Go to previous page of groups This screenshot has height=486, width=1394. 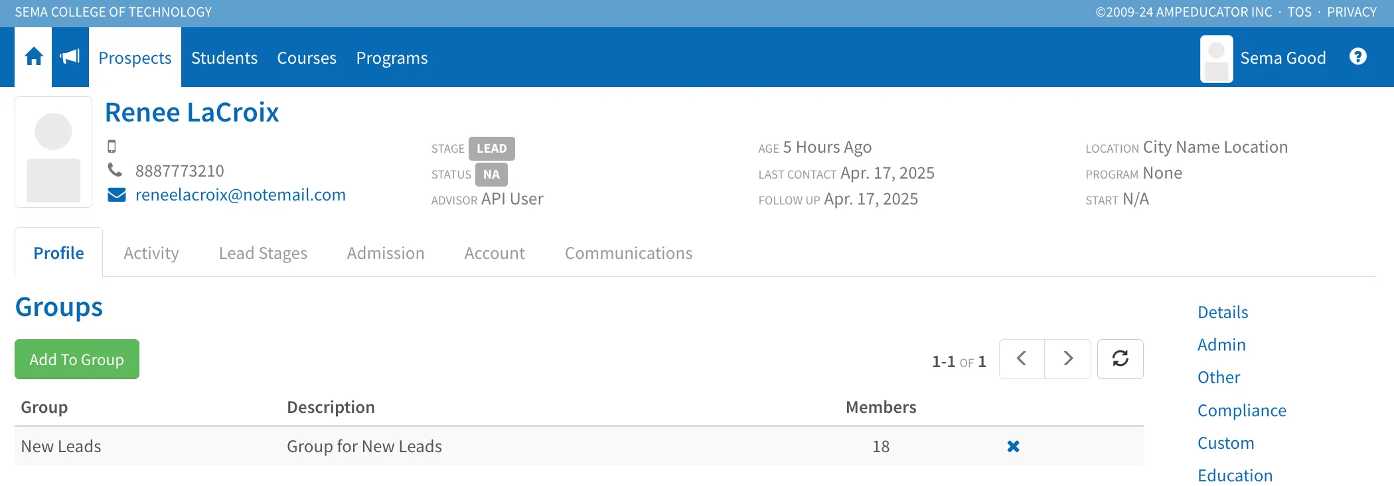(x=1022, y=359)
